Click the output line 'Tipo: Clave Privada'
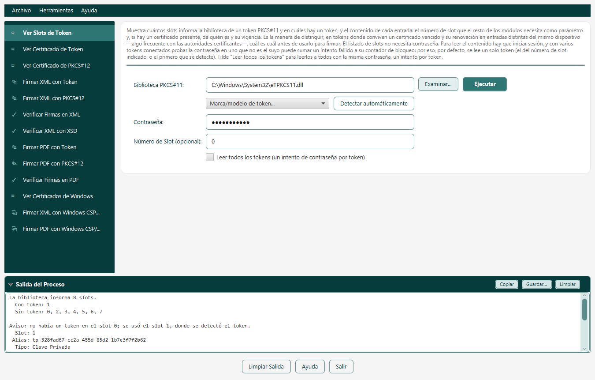 [x=43, y=347]
